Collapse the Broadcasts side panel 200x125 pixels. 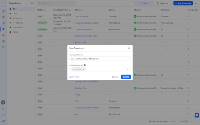click(x=32, y=3)
